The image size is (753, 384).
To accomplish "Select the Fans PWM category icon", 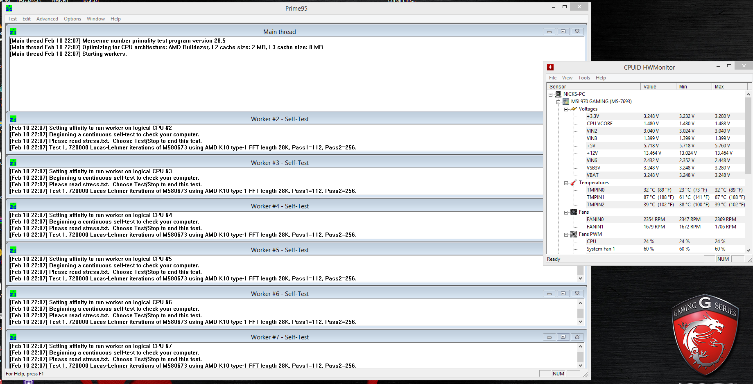I will point(574,234).
